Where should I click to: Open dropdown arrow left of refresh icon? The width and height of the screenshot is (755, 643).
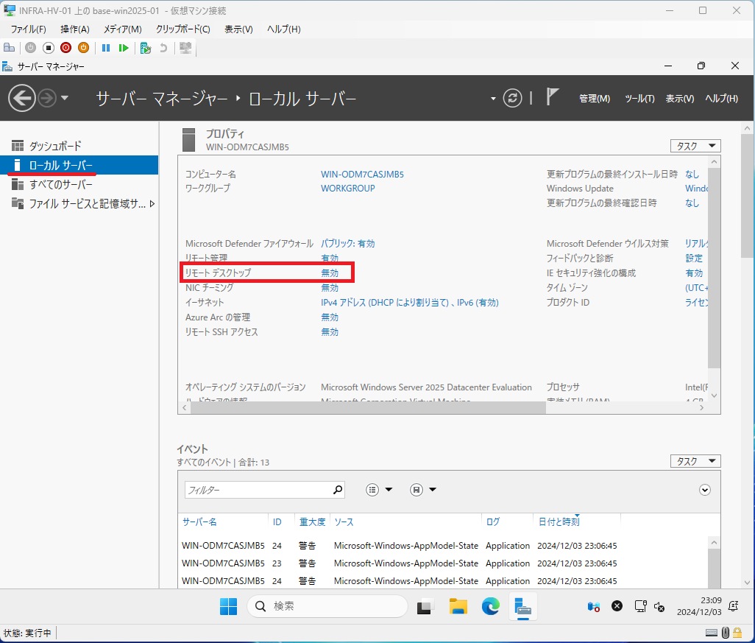pos(493,99)
